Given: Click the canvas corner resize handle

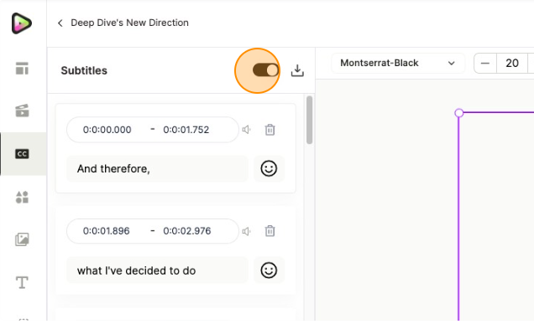Looking at the screenshot, I should tap(458, 113).
